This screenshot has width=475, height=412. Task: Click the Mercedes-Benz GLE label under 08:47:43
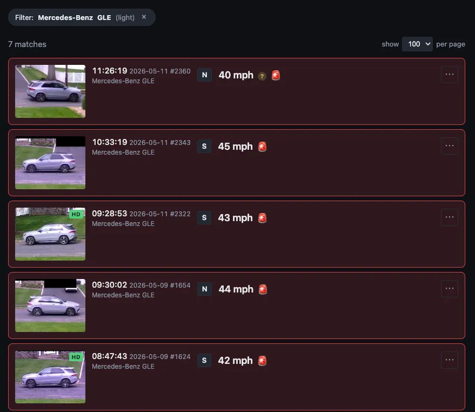(123, 366)
